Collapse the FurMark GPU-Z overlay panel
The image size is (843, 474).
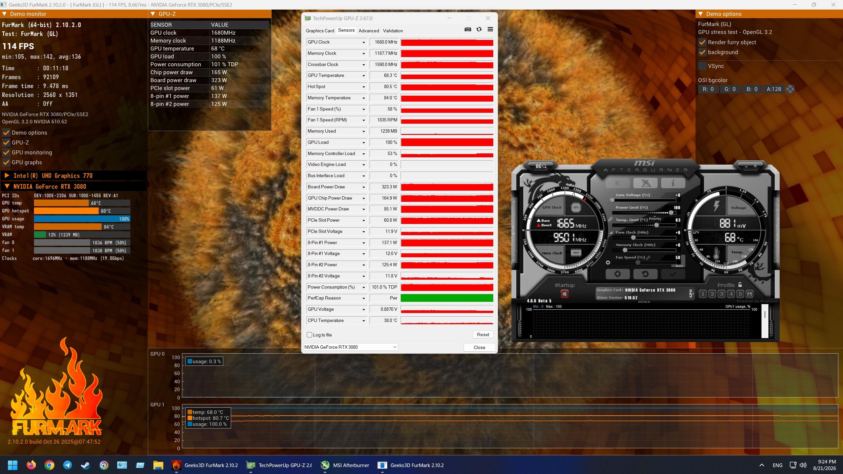tap(153, 14)
